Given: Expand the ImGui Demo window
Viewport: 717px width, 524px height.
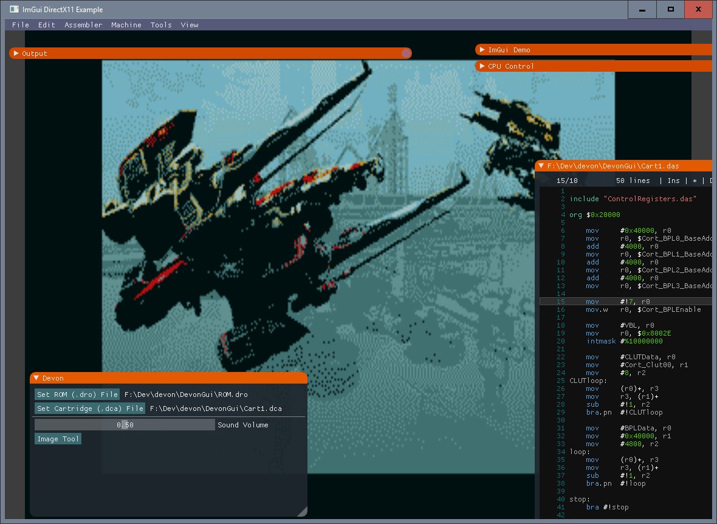Looking at the screenshot, I should click(482, 49).
